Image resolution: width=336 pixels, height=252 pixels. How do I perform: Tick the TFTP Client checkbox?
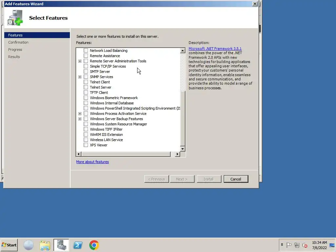86,92
